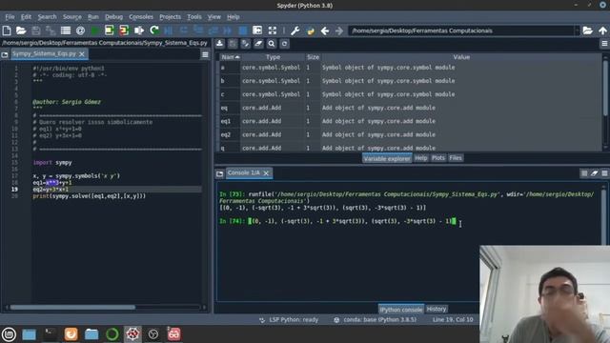This screenshot has height=343, width=610.
Task: Create a new file with the toolbar icon
Action: click(x=7, y=30)
